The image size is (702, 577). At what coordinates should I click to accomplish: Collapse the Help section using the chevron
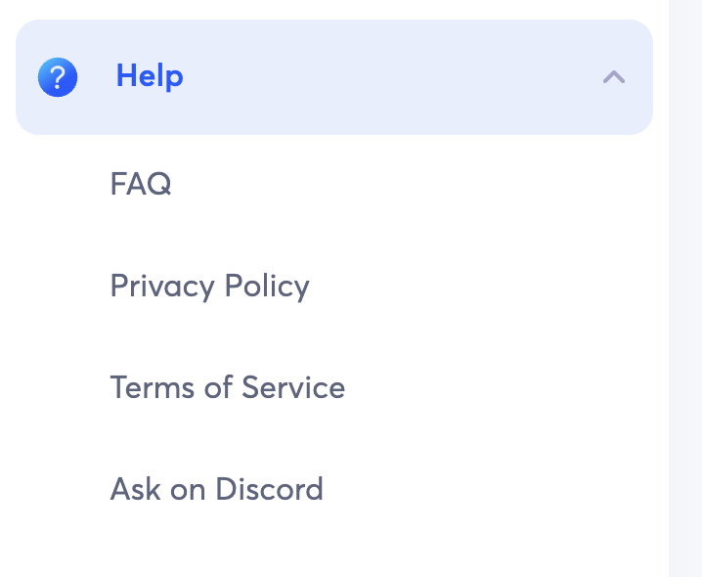[614, 77]
